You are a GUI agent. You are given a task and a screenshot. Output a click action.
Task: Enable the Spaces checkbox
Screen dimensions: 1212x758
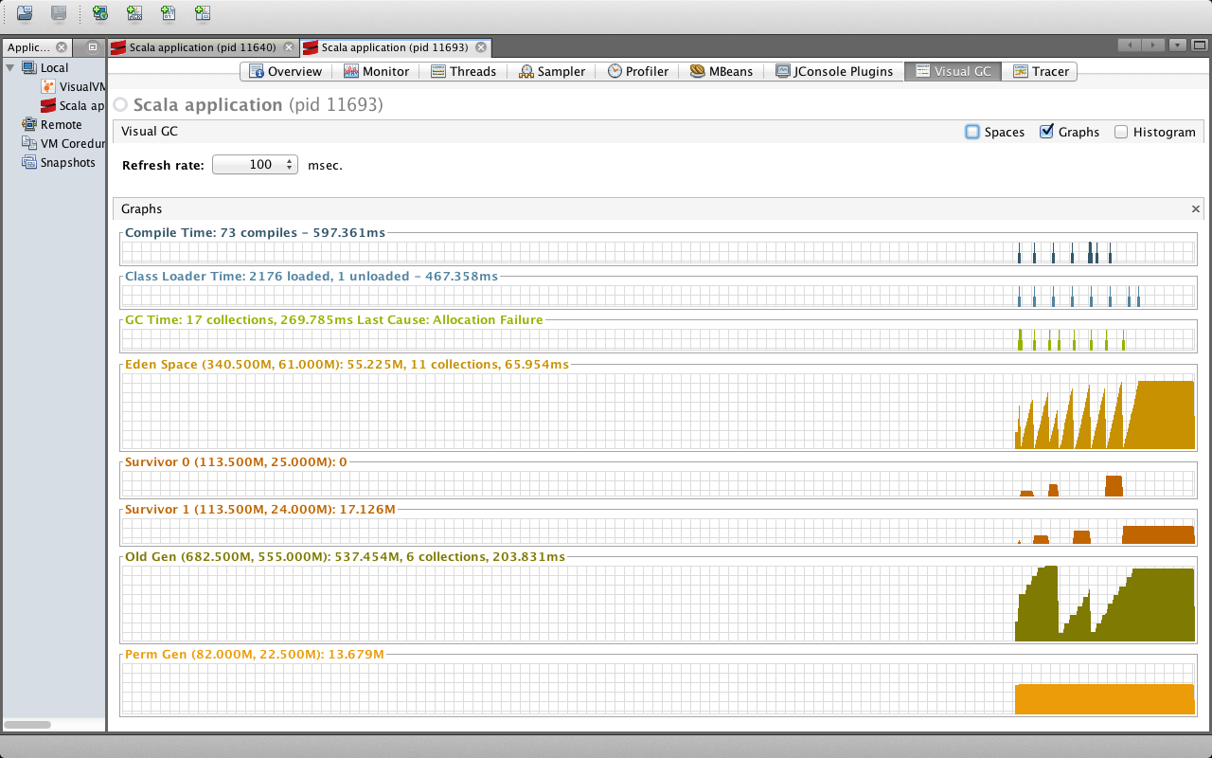click(972, 132)
